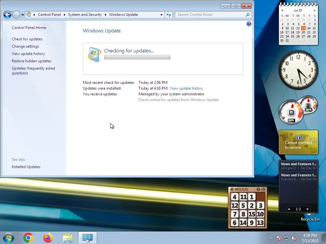Open Restore hidden updates
The height and width of the screenshot is (244, 326).
coord(32,61)
